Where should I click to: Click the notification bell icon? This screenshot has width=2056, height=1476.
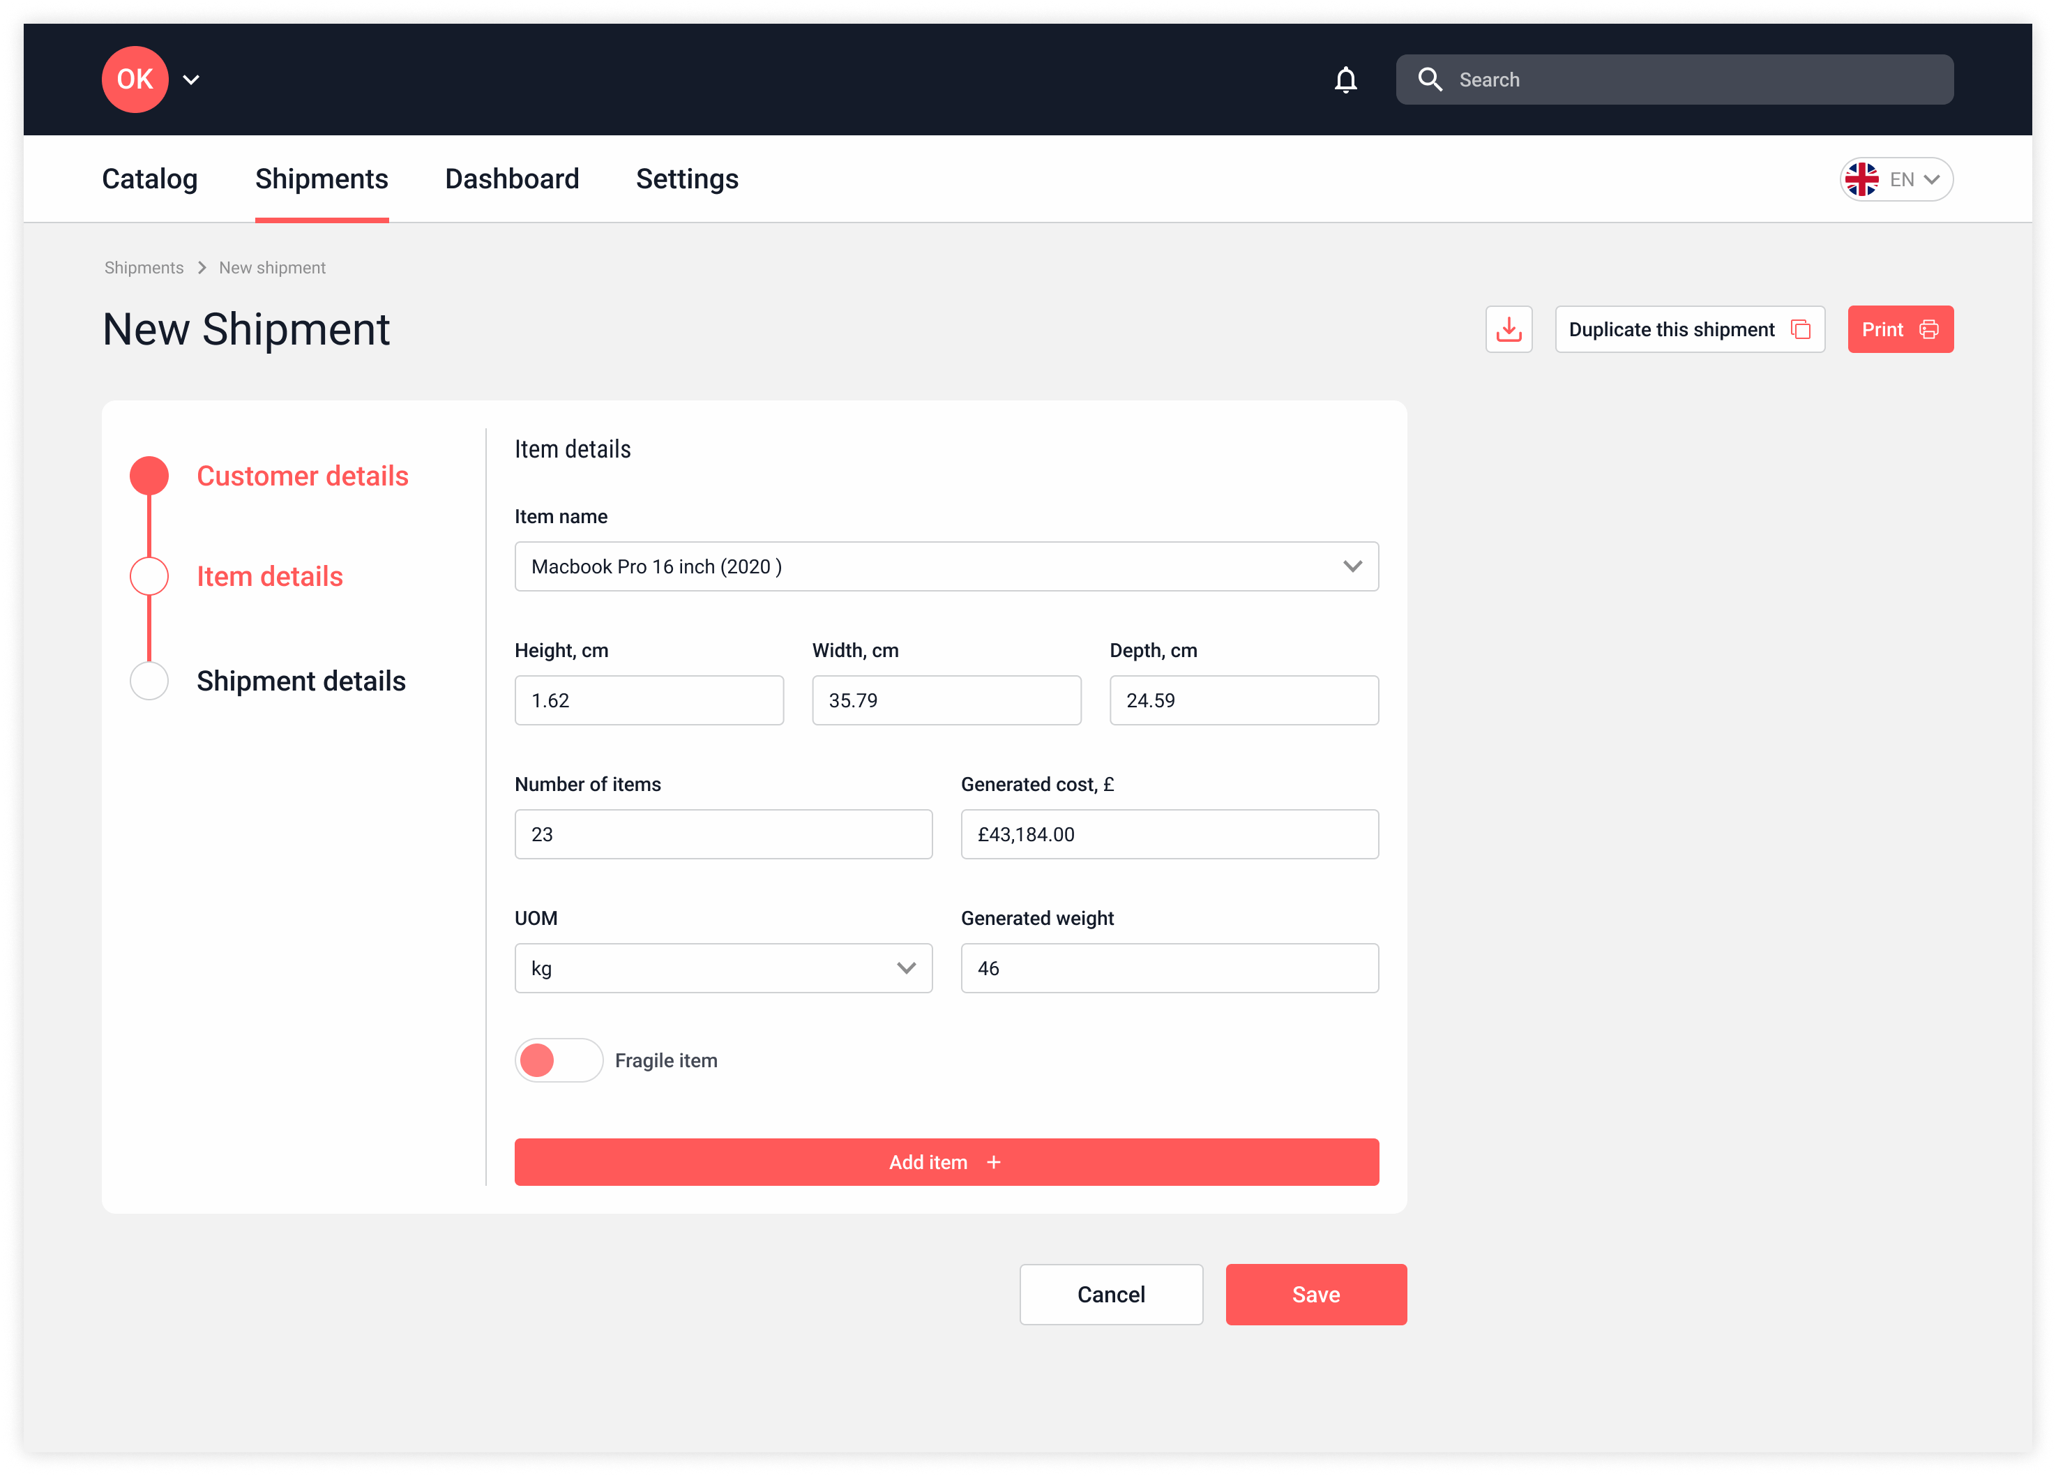1345,80
